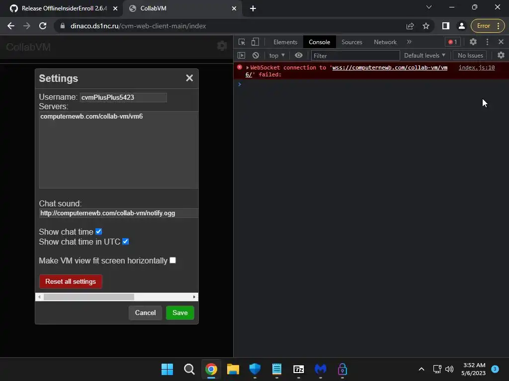The width and height of the screenshot is (509, 381).
Task: Click inside the Servers text area
Action: click(119, 150)
